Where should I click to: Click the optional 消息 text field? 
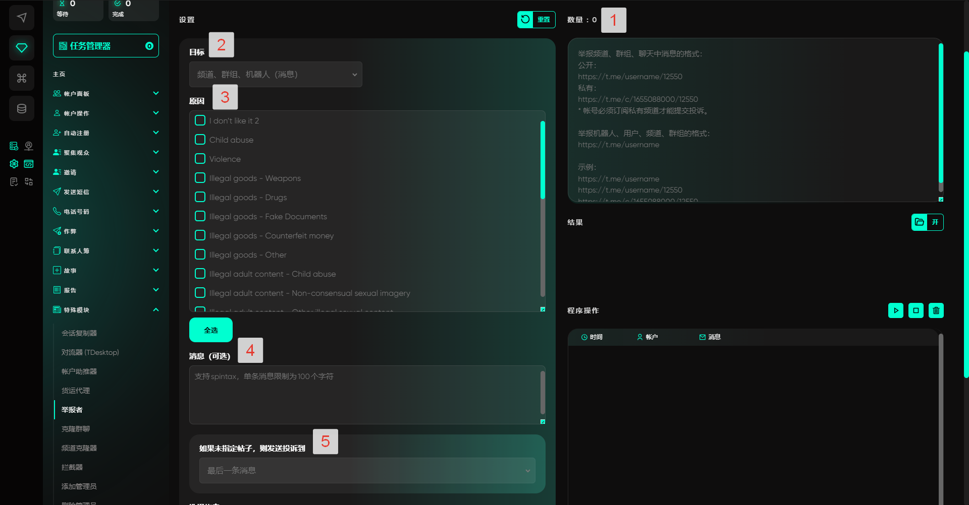tap(364, 395)
